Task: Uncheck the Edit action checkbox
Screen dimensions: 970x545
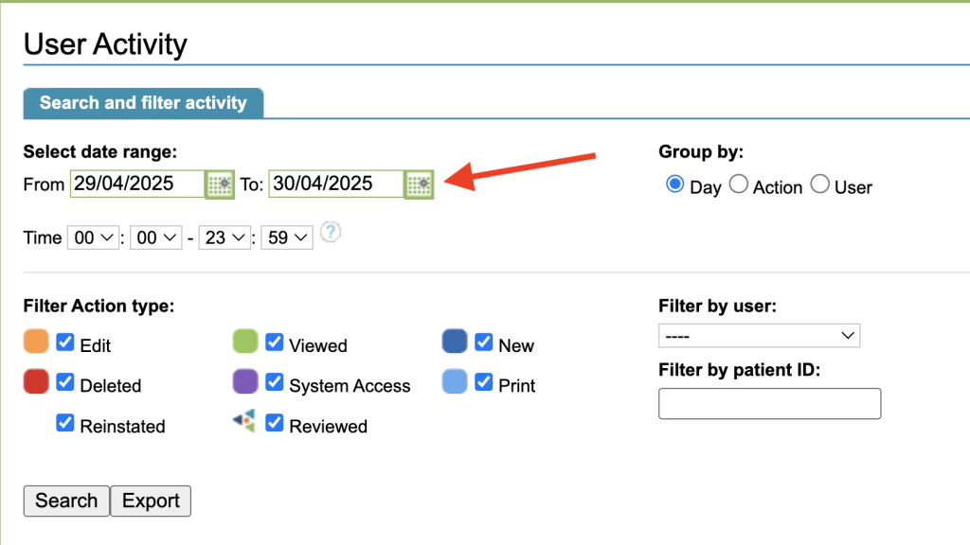Action: 65,343
